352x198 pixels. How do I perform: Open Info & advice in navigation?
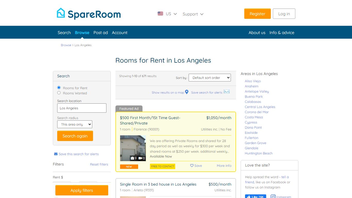[282, 32]
